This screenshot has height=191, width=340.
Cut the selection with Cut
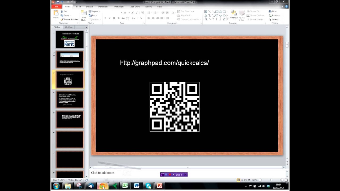click(64, 11)
